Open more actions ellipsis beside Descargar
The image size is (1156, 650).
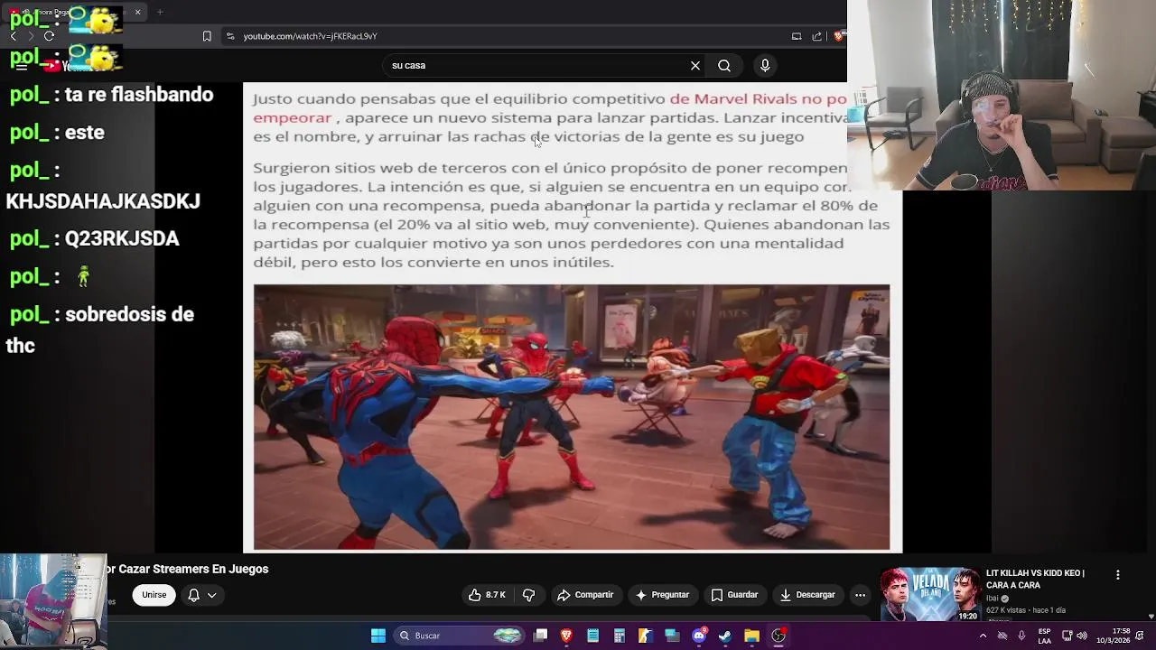pos(860,595)
